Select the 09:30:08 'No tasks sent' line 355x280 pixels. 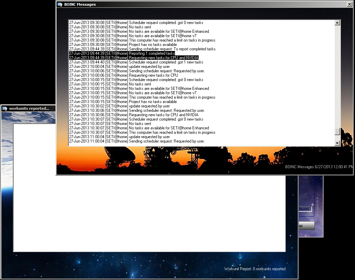coord(110,27)
